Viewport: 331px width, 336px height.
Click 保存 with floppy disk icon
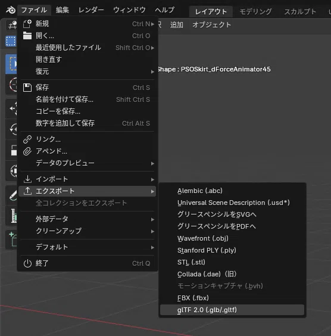coord(88,88)
